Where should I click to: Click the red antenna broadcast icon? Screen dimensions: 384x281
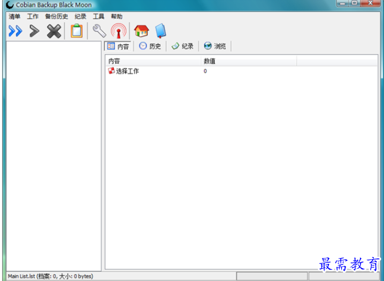click(x=119, y=31)
